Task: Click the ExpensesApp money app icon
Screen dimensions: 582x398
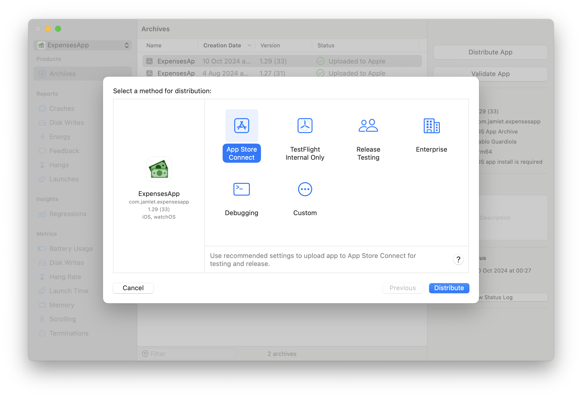Action: click(159, 169)
